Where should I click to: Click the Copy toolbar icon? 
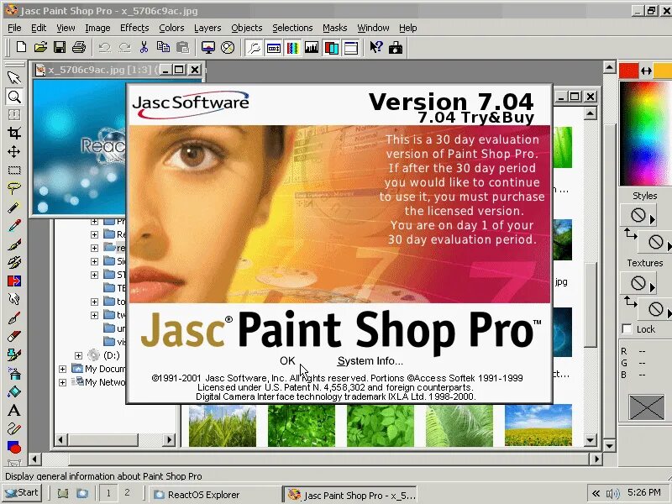[x=163, y=47]
